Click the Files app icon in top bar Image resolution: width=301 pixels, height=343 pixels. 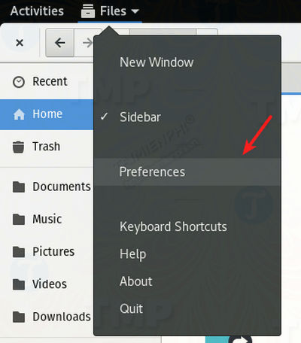click(88, 11)
